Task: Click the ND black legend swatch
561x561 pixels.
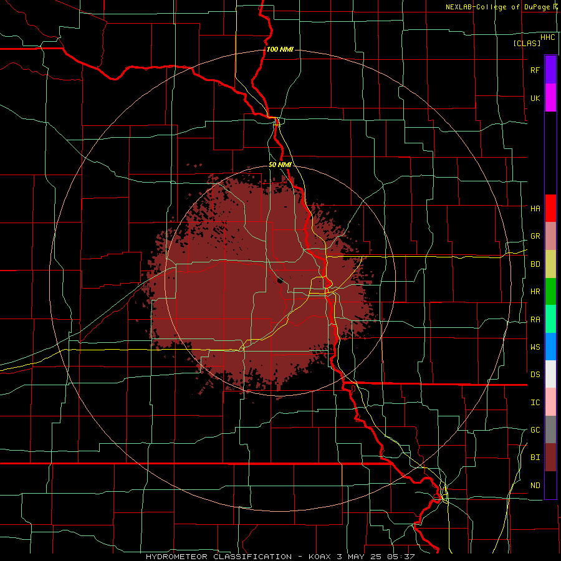Action: click(x=550, y=485)
